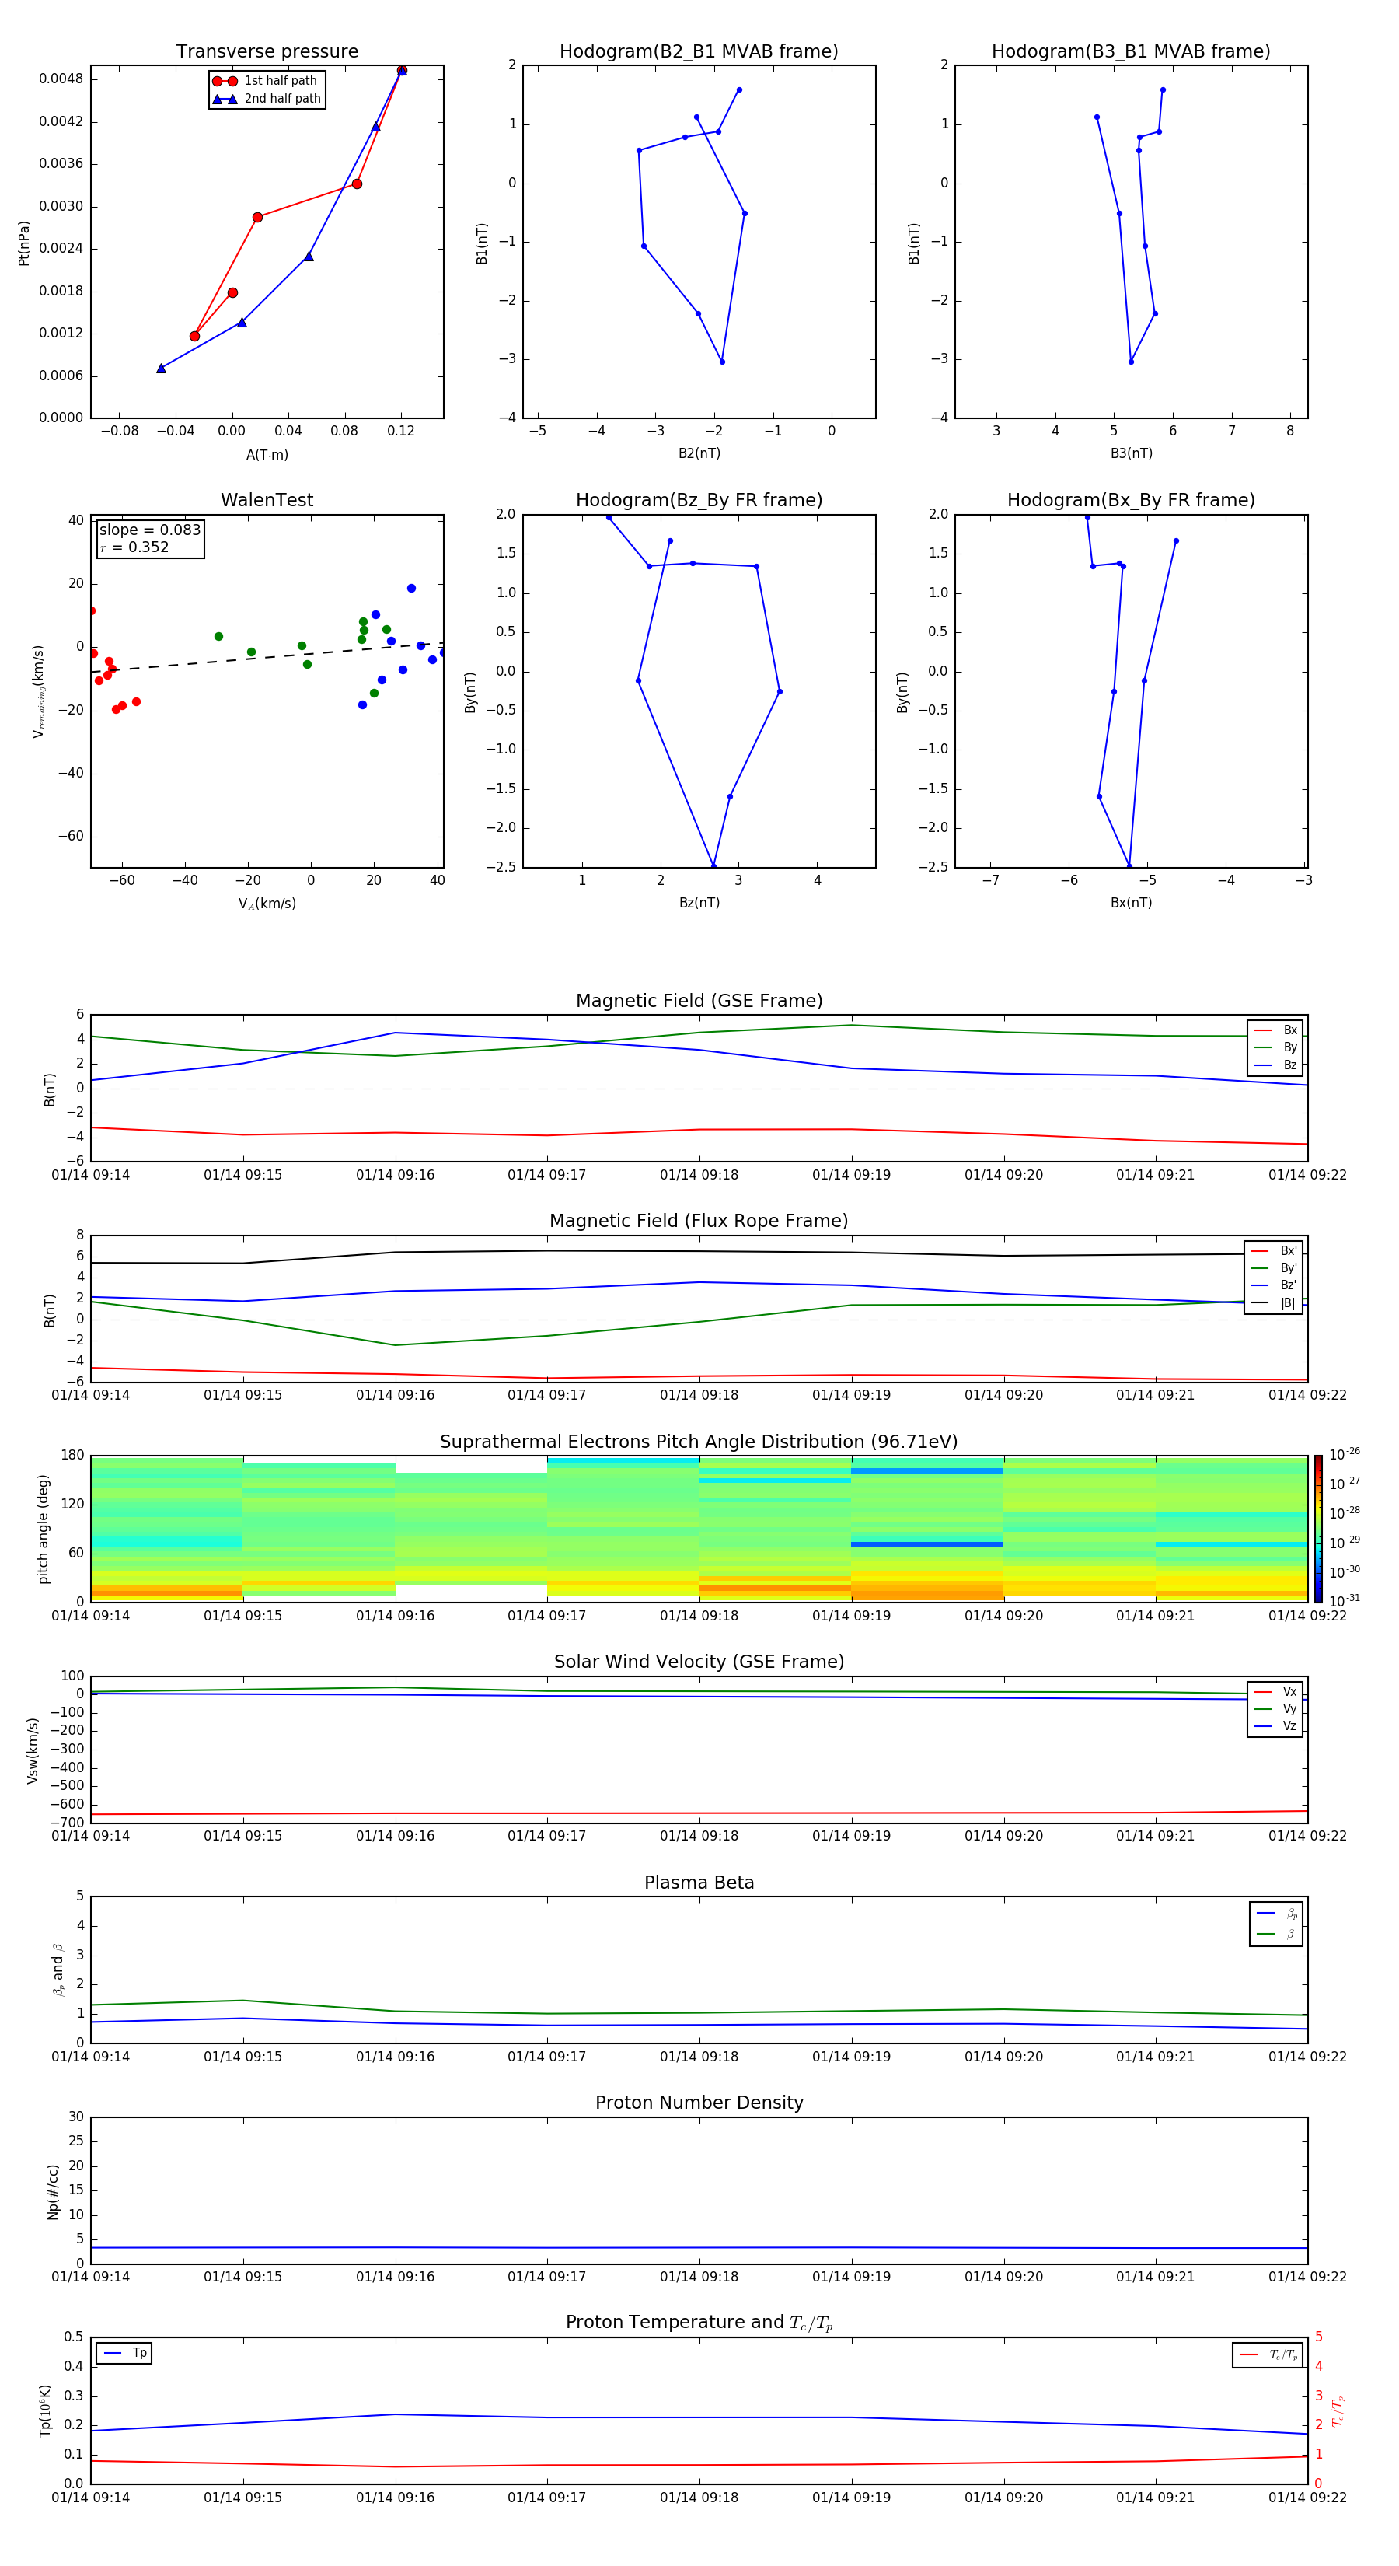This screenshot has height=2566, width=1399.
Task: Click the 'Np(#/cc)' y-axis label
Action: coord(53,2190)
